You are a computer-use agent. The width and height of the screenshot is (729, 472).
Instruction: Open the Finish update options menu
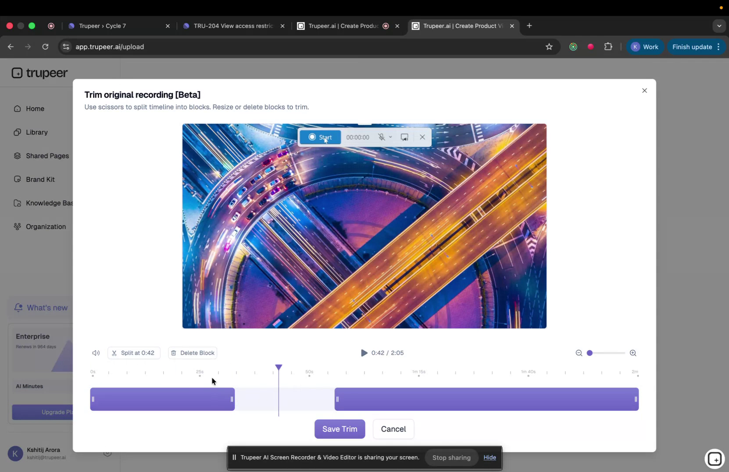point(719,46)
